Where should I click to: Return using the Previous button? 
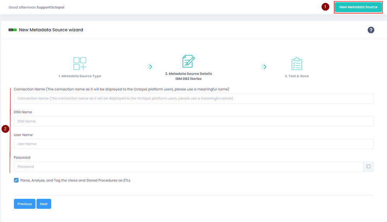[x=25, y=204]
